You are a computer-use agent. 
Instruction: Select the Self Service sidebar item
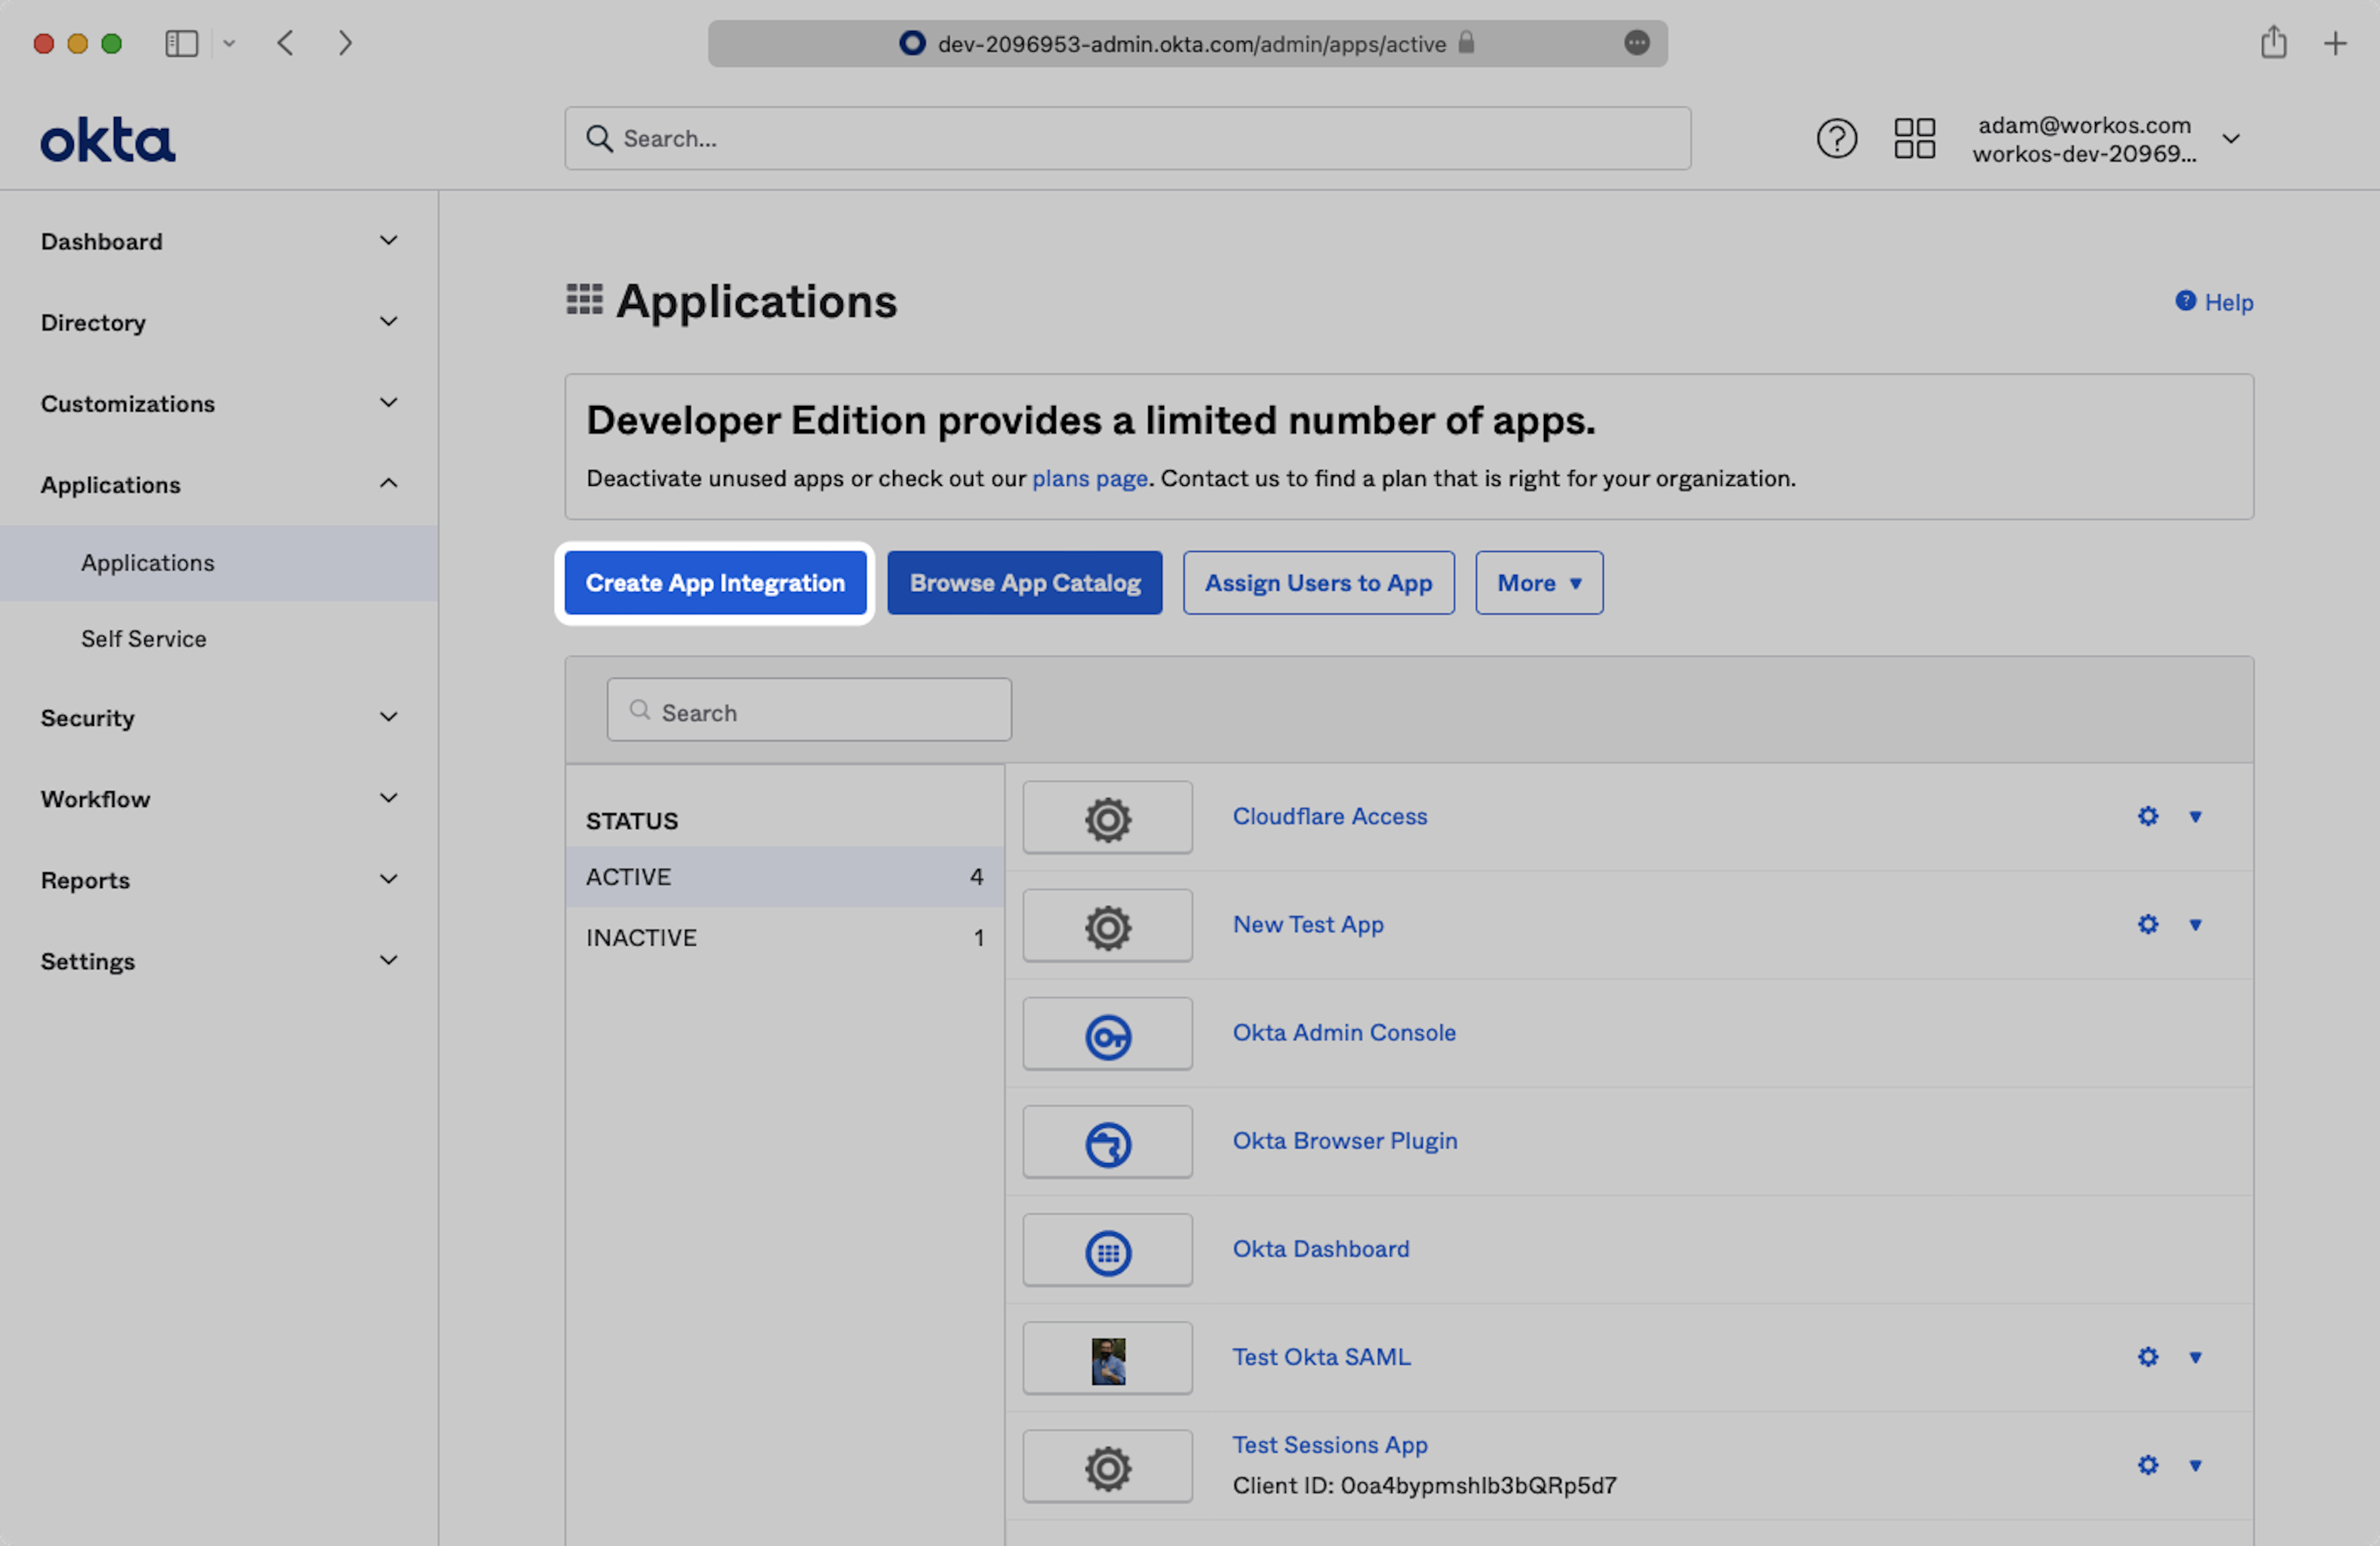tap(144, 638)
